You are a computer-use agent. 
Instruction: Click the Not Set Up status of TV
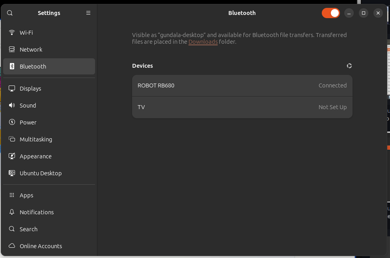click(332, 107)
